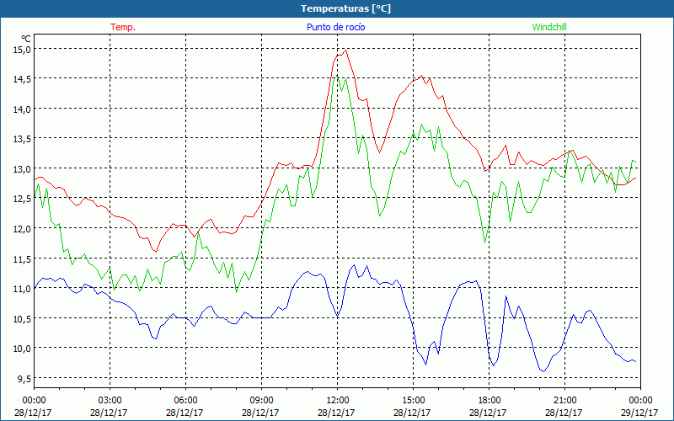The image size is (674, 421).
Task: Click the 09:00 time axis label
Action: click(261, 401)
